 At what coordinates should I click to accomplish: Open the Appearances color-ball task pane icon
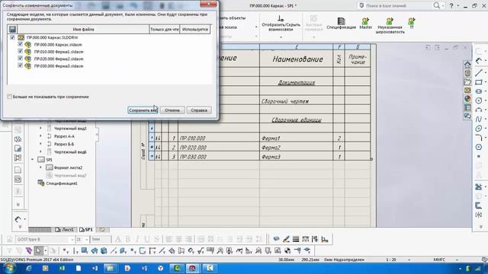(467, 99)
